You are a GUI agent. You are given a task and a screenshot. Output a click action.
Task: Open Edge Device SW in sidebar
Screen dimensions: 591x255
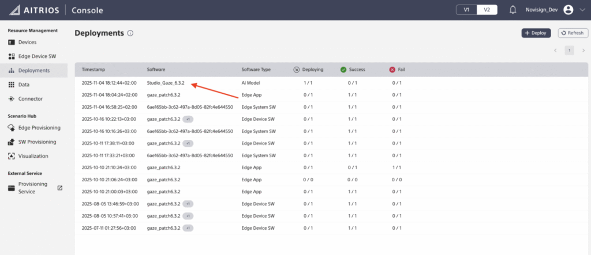point(37,56)
